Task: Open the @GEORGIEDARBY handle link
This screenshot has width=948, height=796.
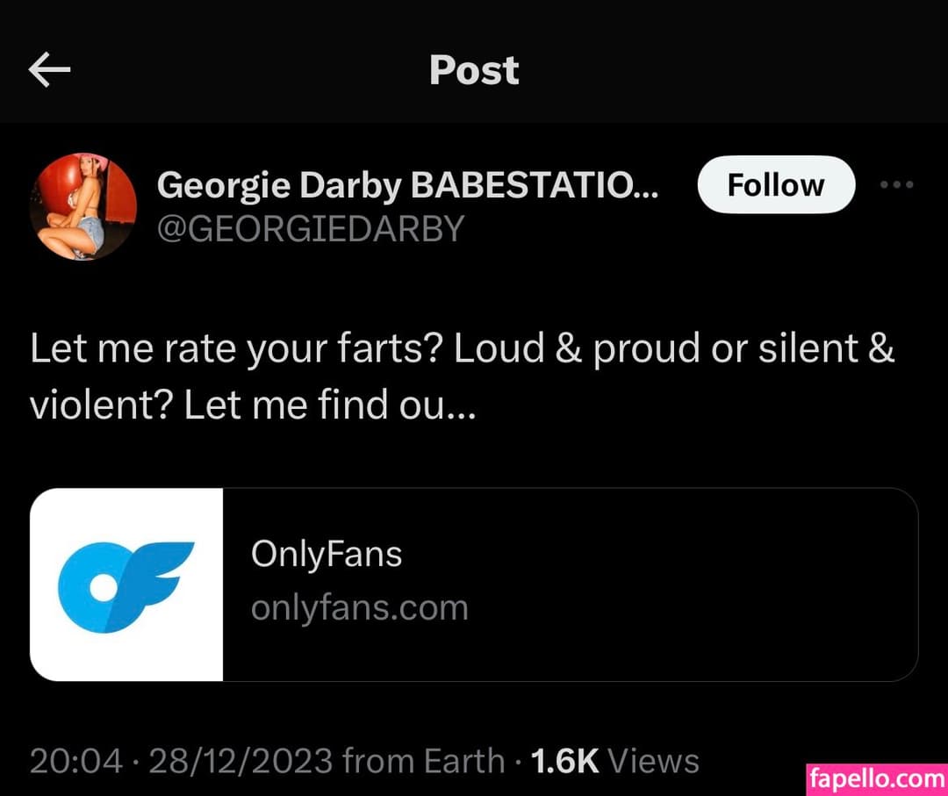Action: [x=310, y=229]
